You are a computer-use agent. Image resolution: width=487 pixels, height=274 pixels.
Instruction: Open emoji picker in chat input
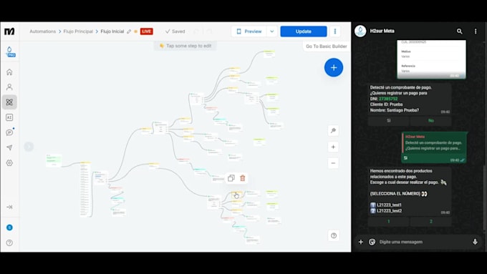click(x=372, y=242)
